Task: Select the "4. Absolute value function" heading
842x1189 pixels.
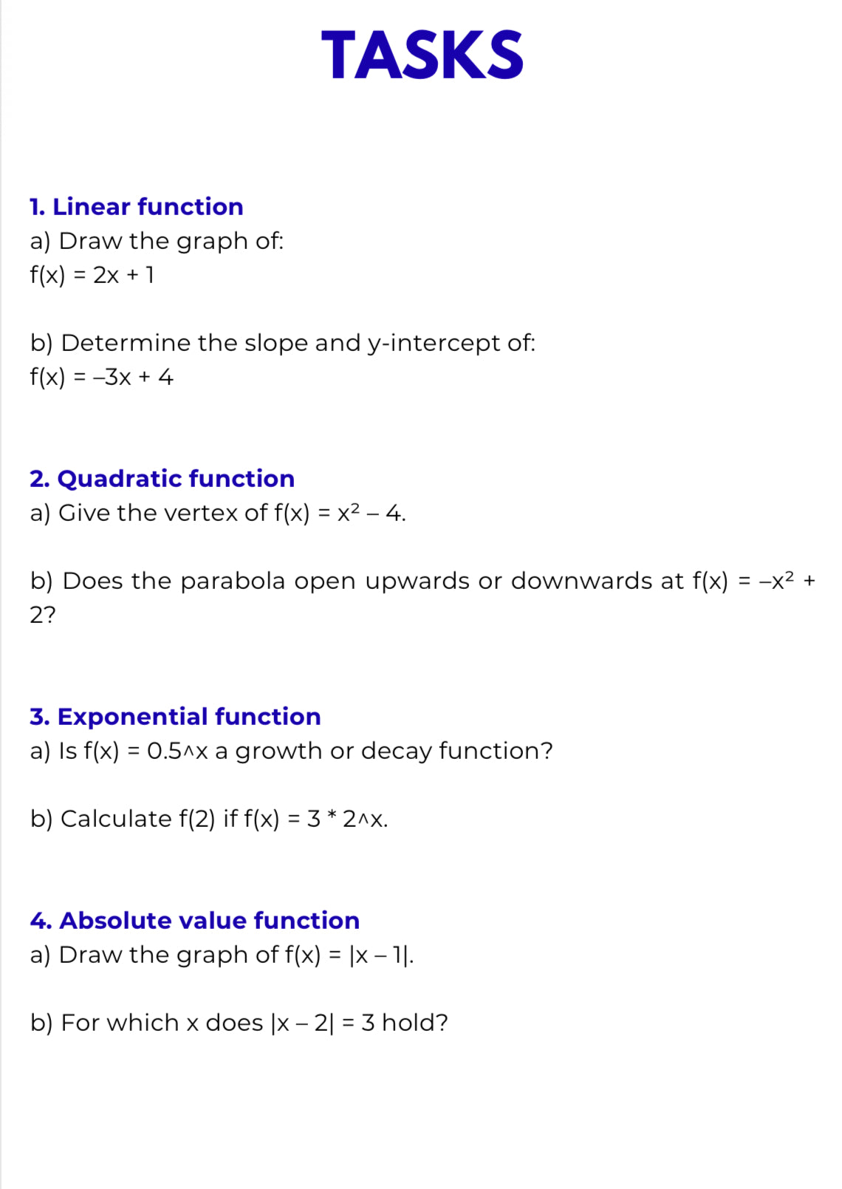Action: tap(195, 921)
